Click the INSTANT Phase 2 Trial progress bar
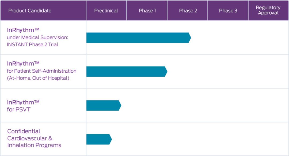The image size is (289, 156). point(139,38)
